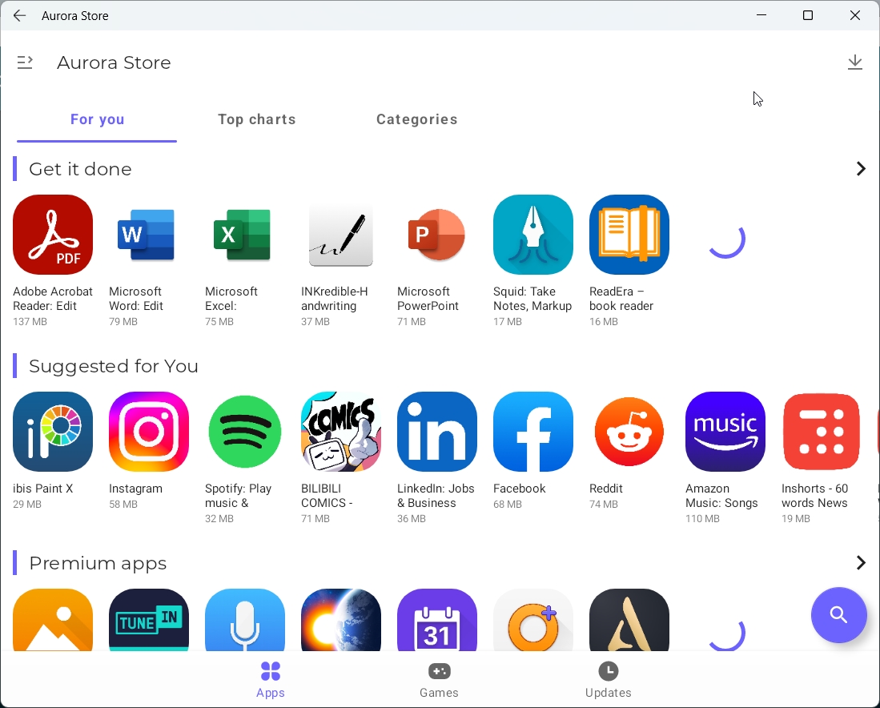Open the earth and sun premium app
The image size is (880, 708).
(340, 620)
